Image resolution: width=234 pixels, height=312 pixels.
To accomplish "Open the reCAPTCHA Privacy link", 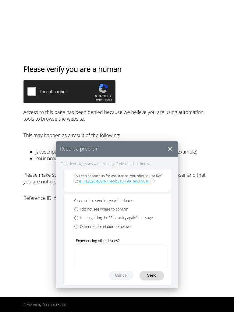I will pos(98,100).
